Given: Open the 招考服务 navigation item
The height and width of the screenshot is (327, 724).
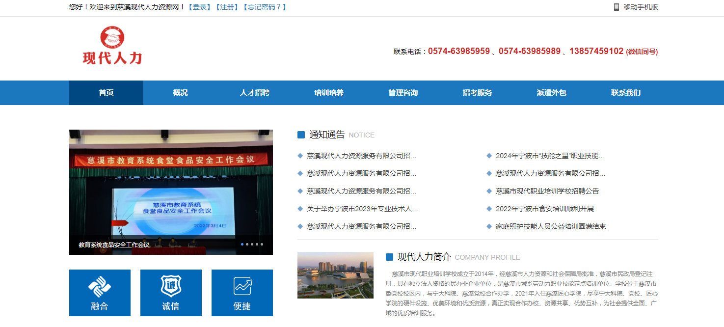Looking at the screenshot, I should (477, 93).
